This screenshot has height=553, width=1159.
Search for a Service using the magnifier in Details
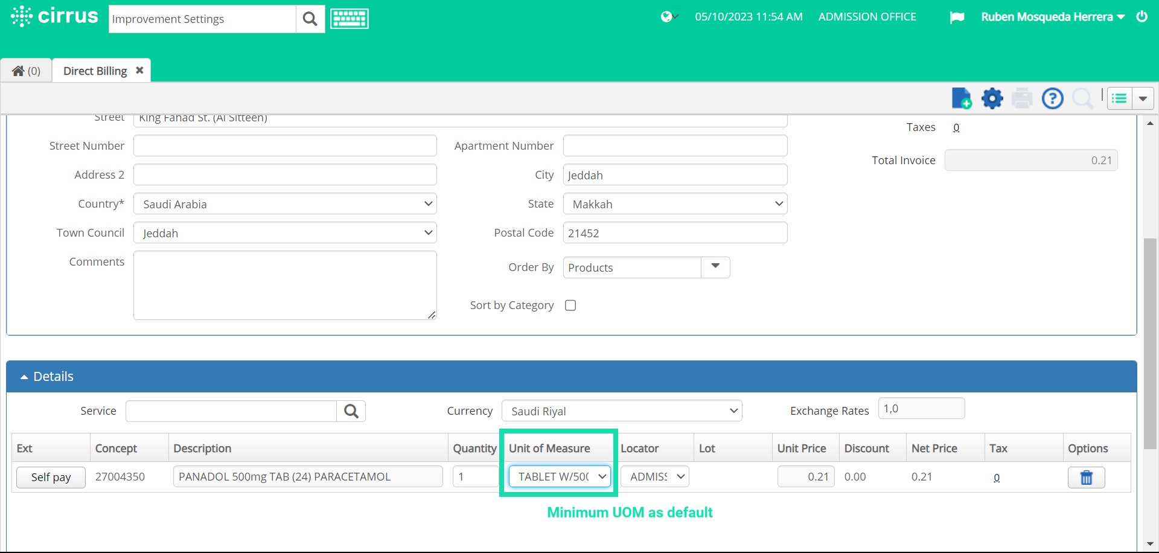351,411
